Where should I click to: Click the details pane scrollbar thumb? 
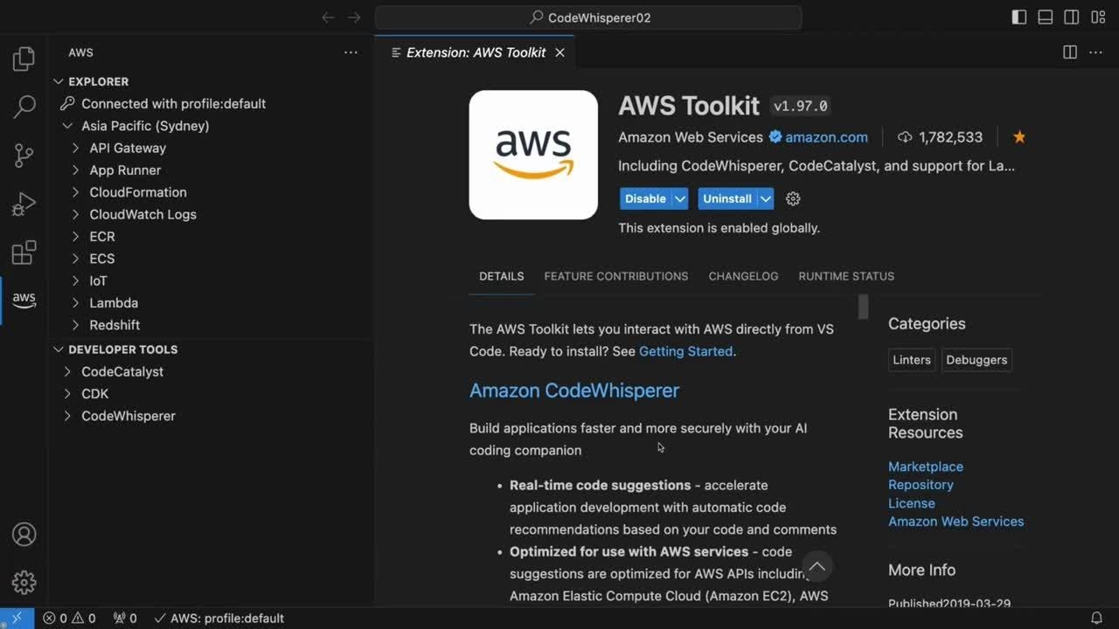pos(863,307)
